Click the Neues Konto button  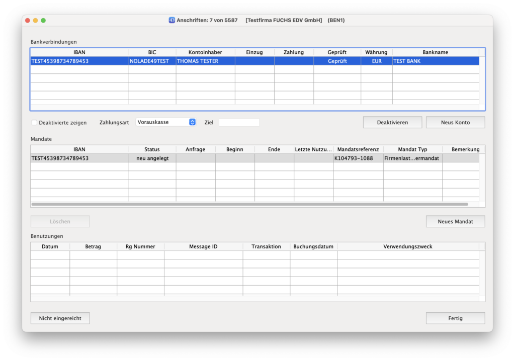tap(455, 123)
